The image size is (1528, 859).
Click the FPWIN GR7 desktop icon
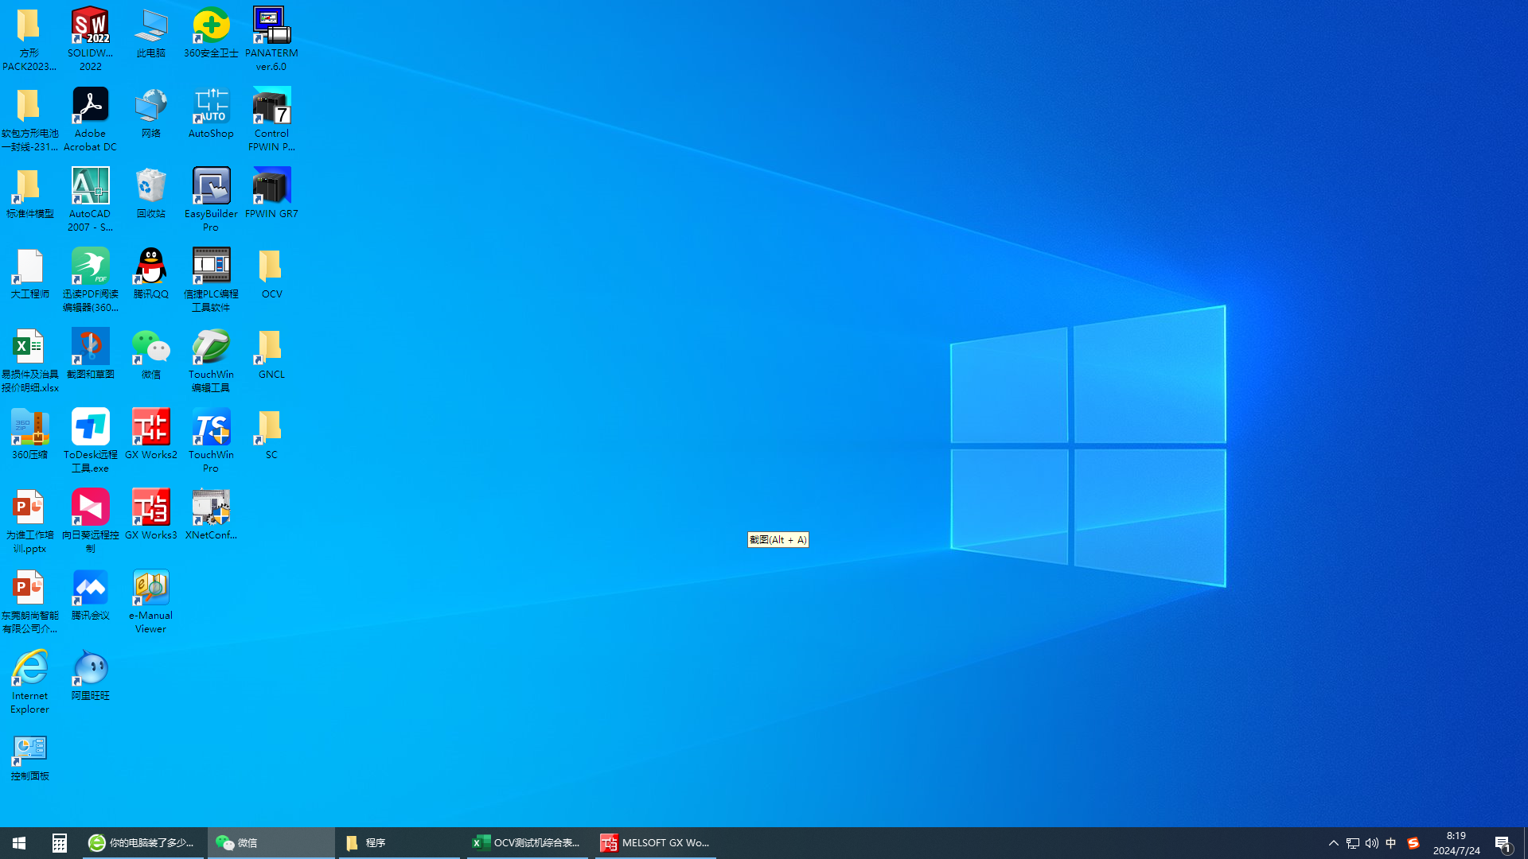point(271,187)
